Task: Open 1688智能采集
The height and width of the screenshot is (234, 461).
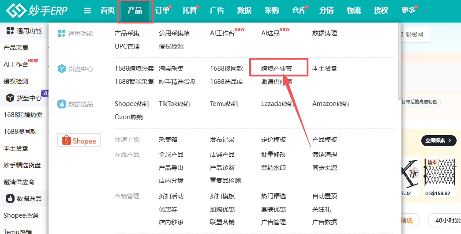Action: pyautogui.click(x=134, y=82)
